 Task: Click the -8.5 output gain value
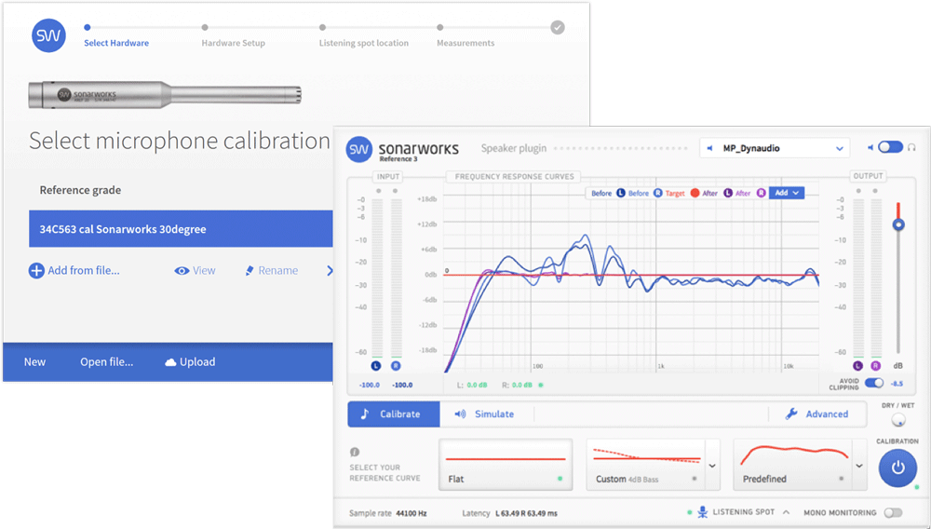pyautogui.click(x=897, y=384)
